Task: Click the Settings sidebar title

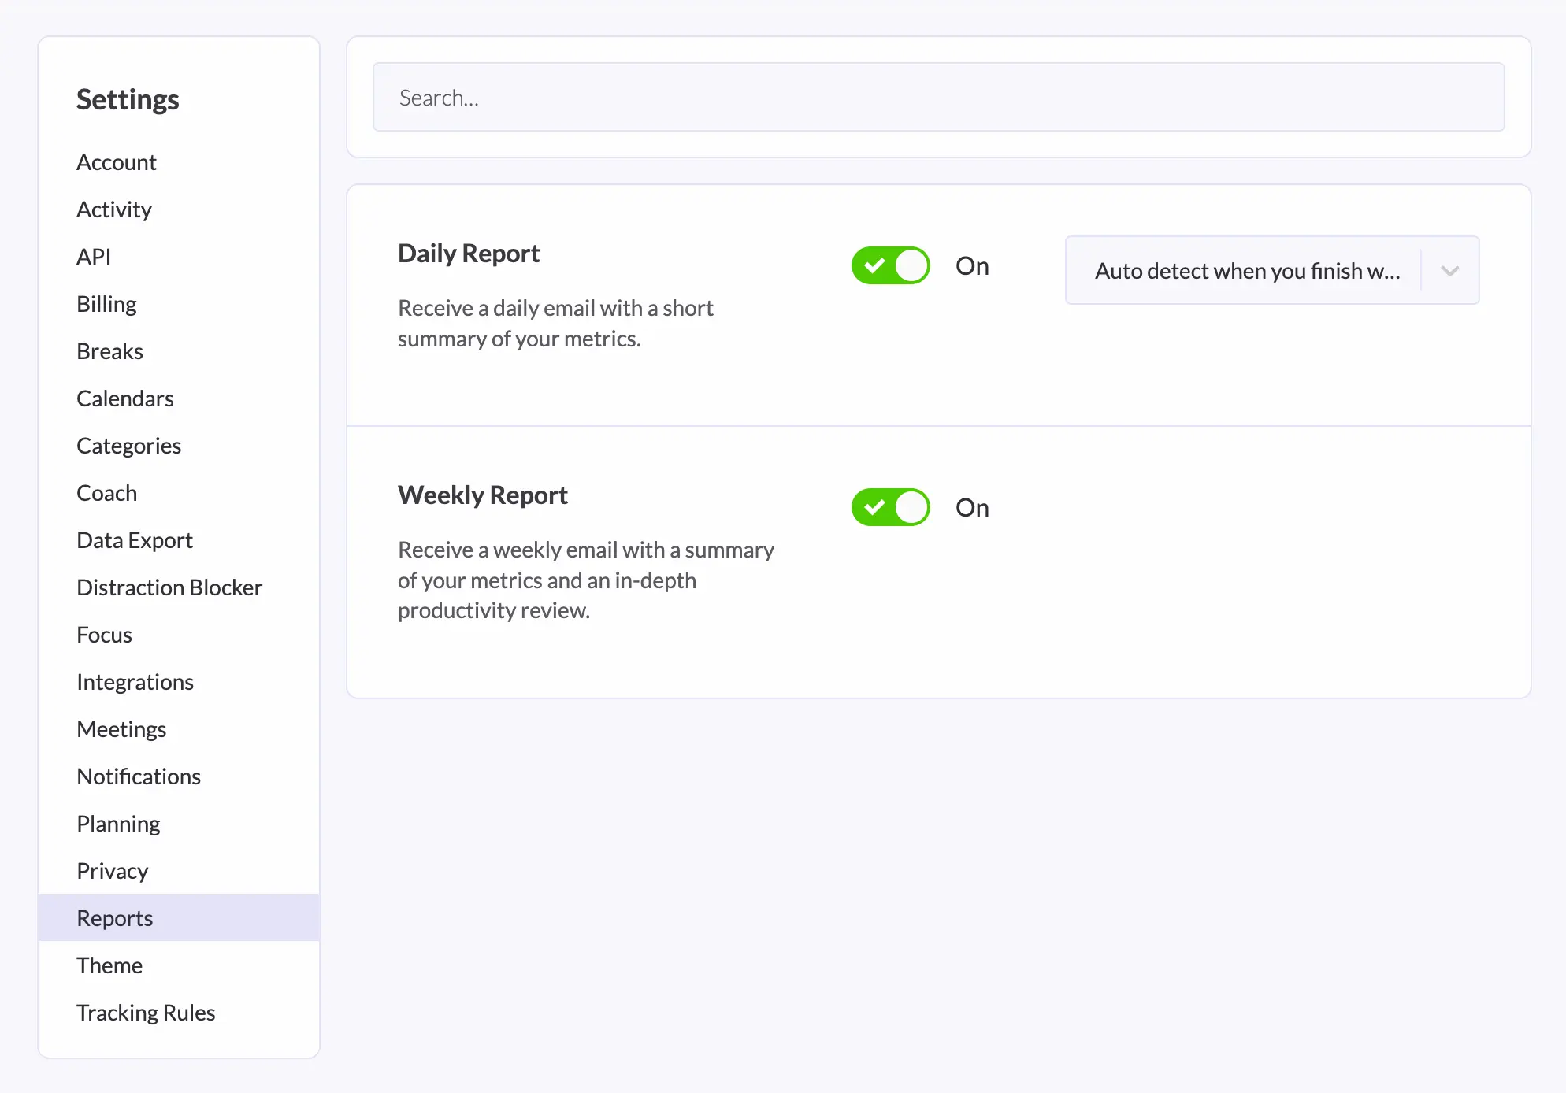Action: pos(128,100)
